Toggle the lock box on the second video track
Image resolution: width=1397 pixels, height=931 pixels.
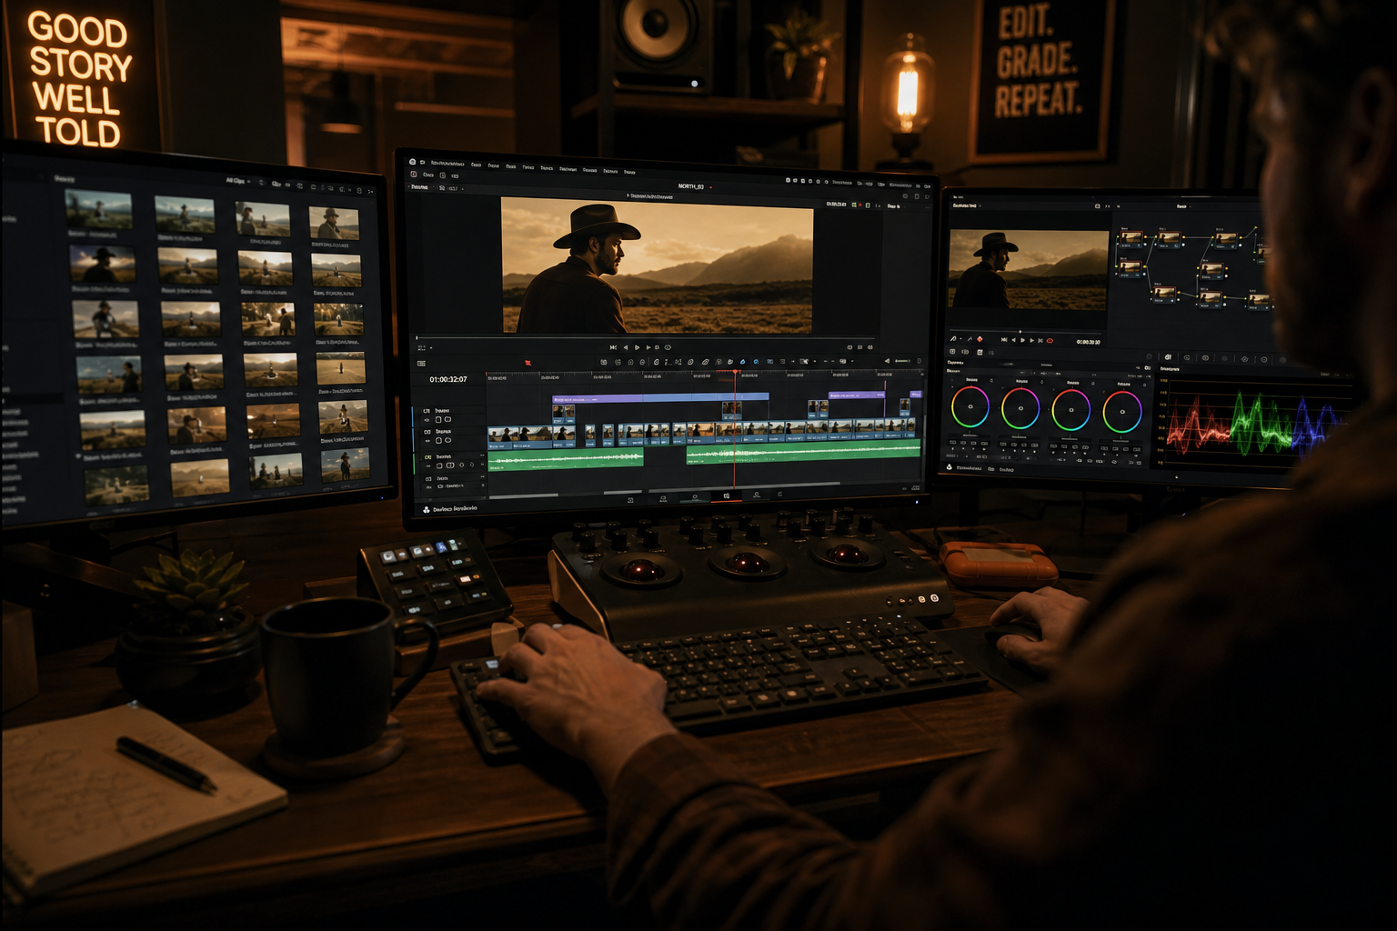438,440
